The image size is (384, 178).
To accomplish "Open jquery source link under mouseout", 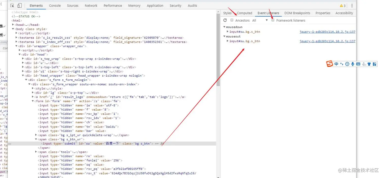I will (327, 41).
